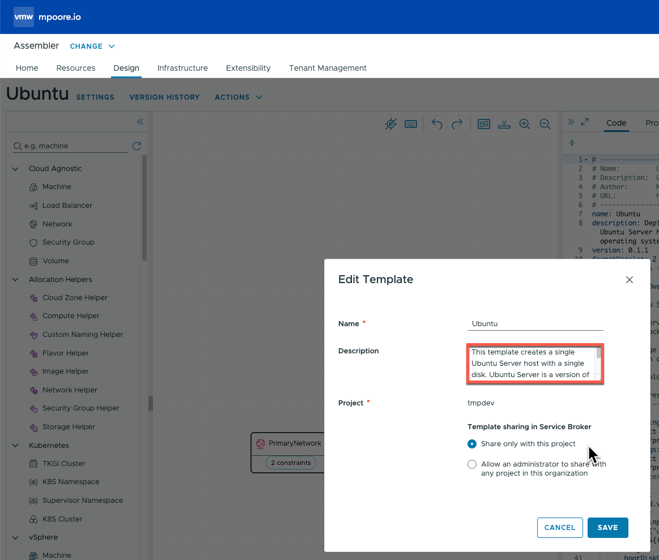Open the CHANGE dropdown next to Assembler
The image size is (659, 560).
92,46
